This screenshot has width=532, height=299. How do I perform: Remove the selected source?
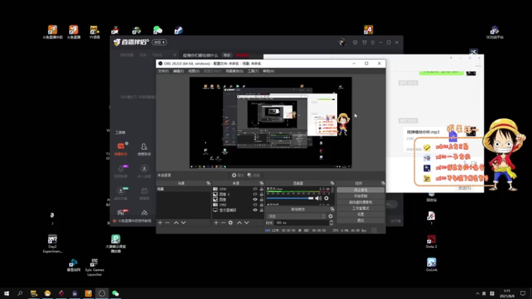[x=223, y=223]
